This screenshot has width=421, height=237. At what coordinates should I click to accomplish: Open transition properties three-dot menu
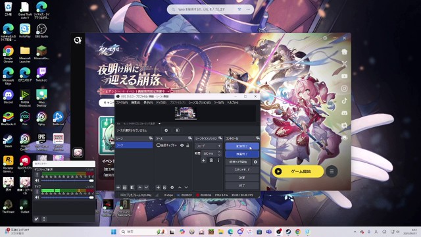click(218, 161)
